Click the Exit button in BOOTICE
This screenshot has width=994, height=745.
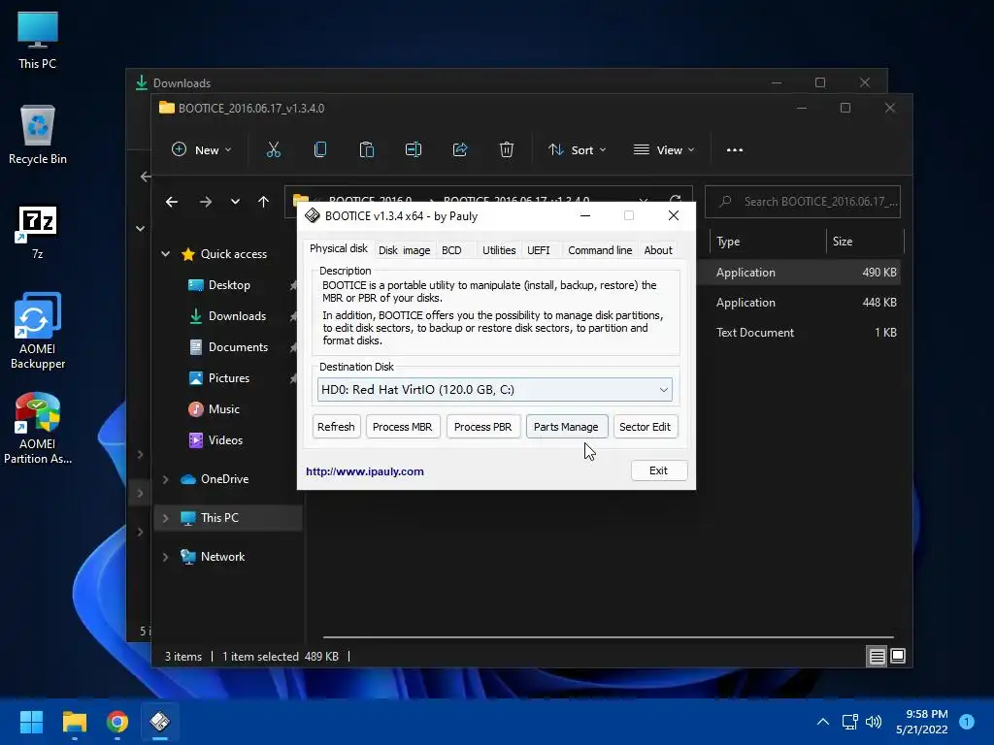tap(659, 470)
